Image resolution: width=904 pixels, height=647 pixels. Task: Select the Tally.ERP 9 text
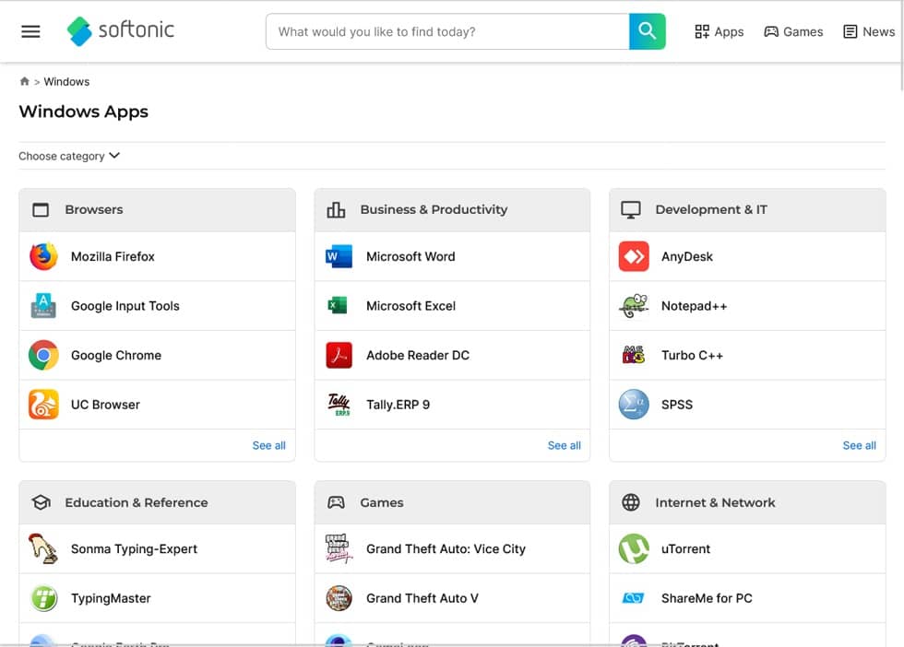tap(398, 405)
